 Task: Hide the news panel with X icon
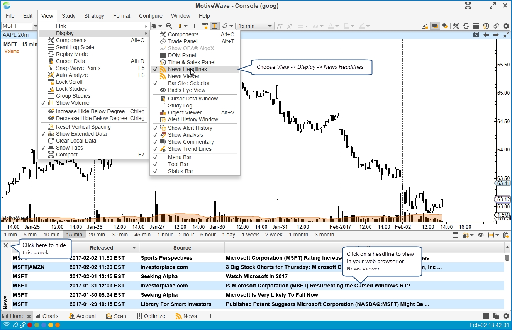click(6, 245)
